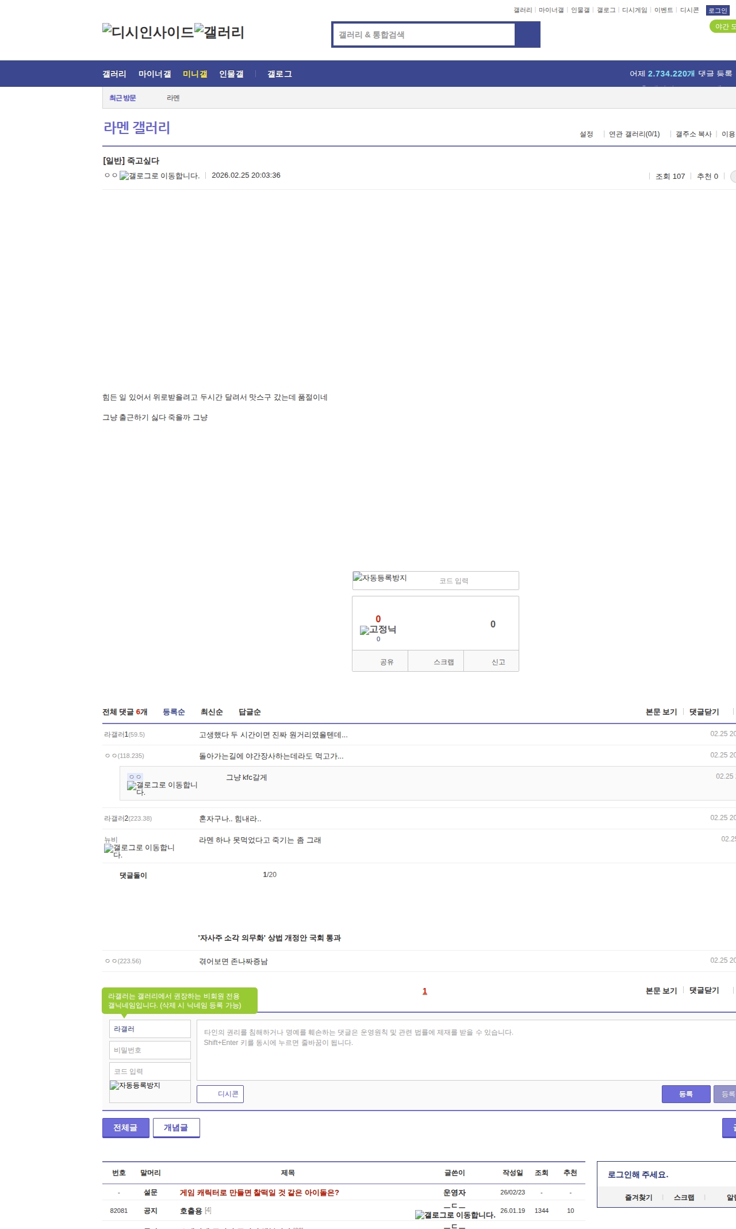736x1229 pixels.
Task: Click the 스크랩 button under the vote box
Action: 443,662
